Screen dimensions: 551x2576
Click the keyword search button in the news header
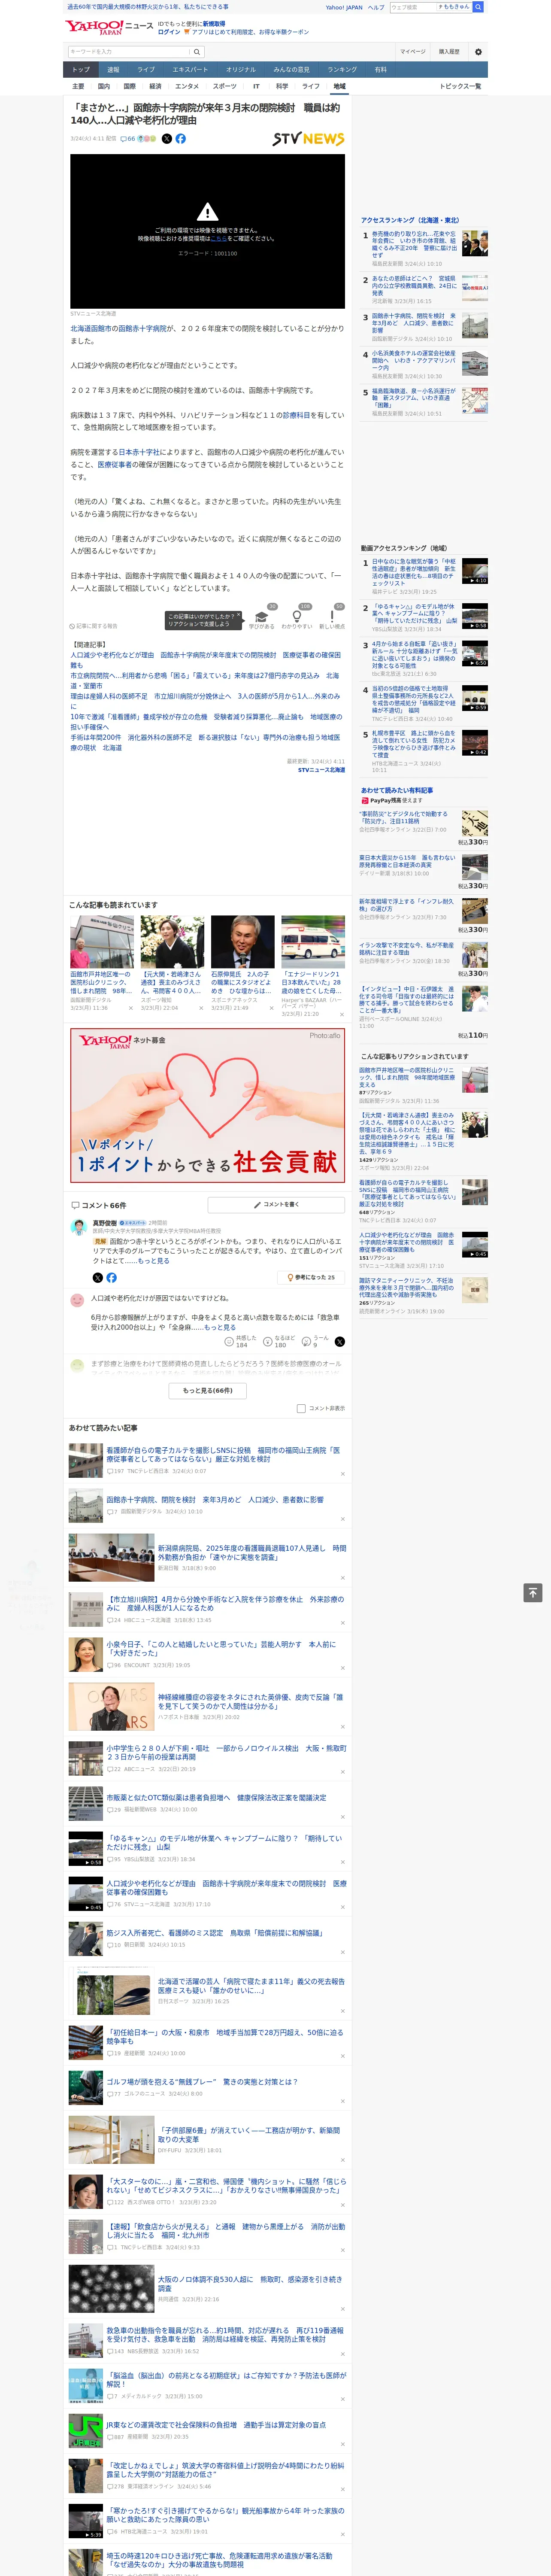click(197, 52)
